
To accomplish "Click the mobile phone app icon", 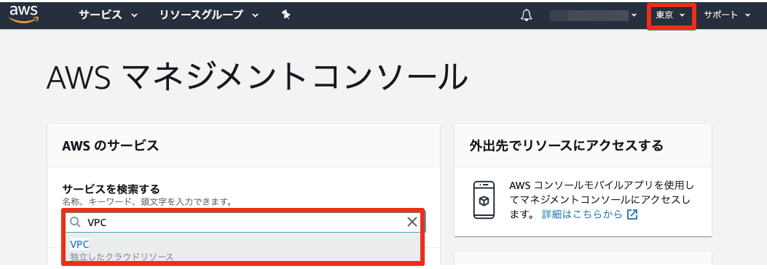I will [x=484, y=200].
